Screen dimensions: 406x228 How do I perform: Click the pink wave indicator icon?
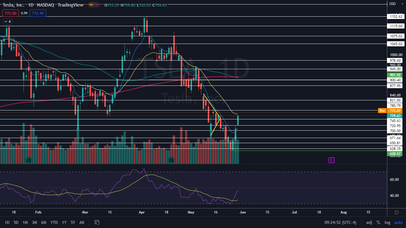point(97,5)
